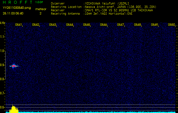Screen dimensions: 178x113
Task: Click the 0542 time marker
Action: tap(36, 25)
